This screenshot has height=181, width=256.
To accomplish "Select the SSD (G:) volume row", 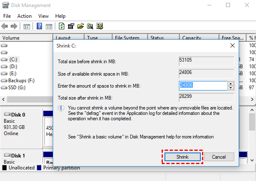I will coord(17,88).
